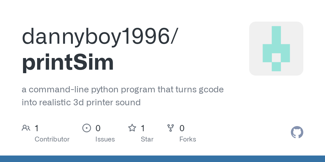Image resolution: width=325 pixels, height=162 pixels.
Task: Click the Star label
Action: point(147,139)
